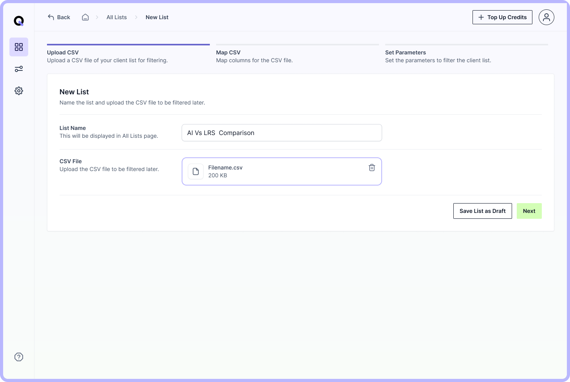Go back using the Back button
The height and width of the screenshot is (382, 570).
pos(59,17)
